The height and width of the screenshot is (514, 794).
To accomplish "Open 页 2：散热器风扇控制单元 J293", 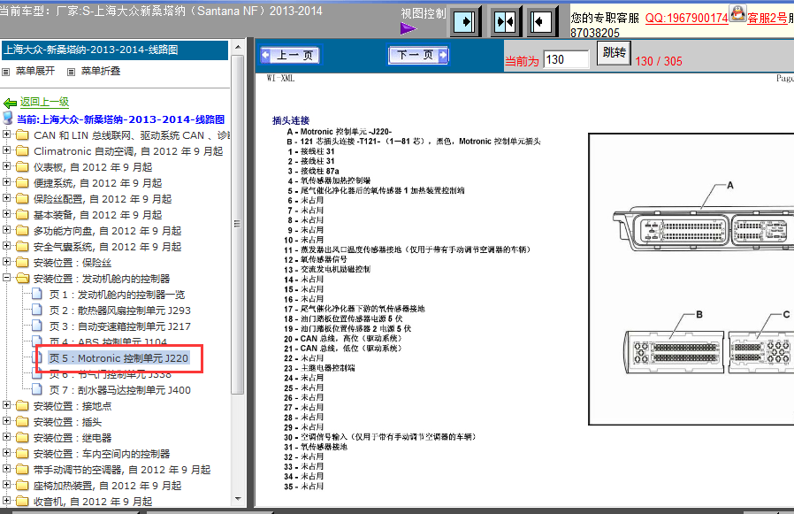I will click(120, 311).
